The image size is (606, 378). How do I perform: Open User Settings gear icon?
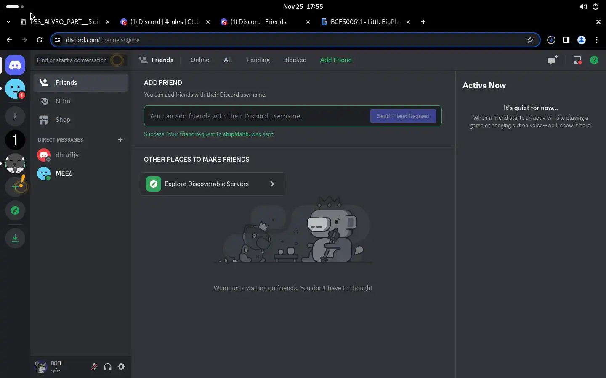coord(121,367)
